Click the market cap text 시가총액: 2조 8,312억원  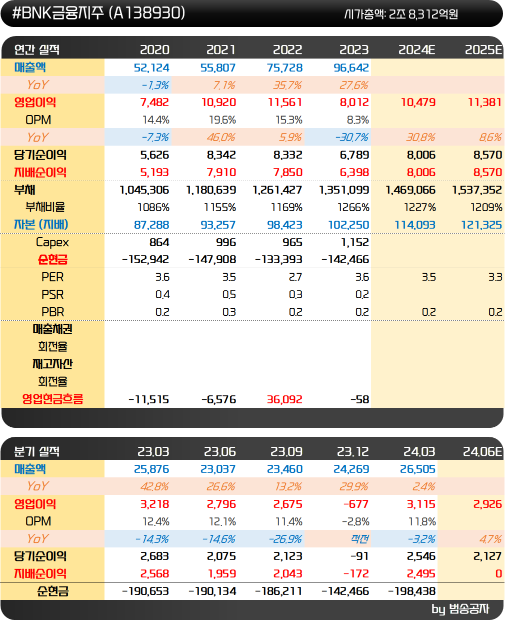[401, 14]
